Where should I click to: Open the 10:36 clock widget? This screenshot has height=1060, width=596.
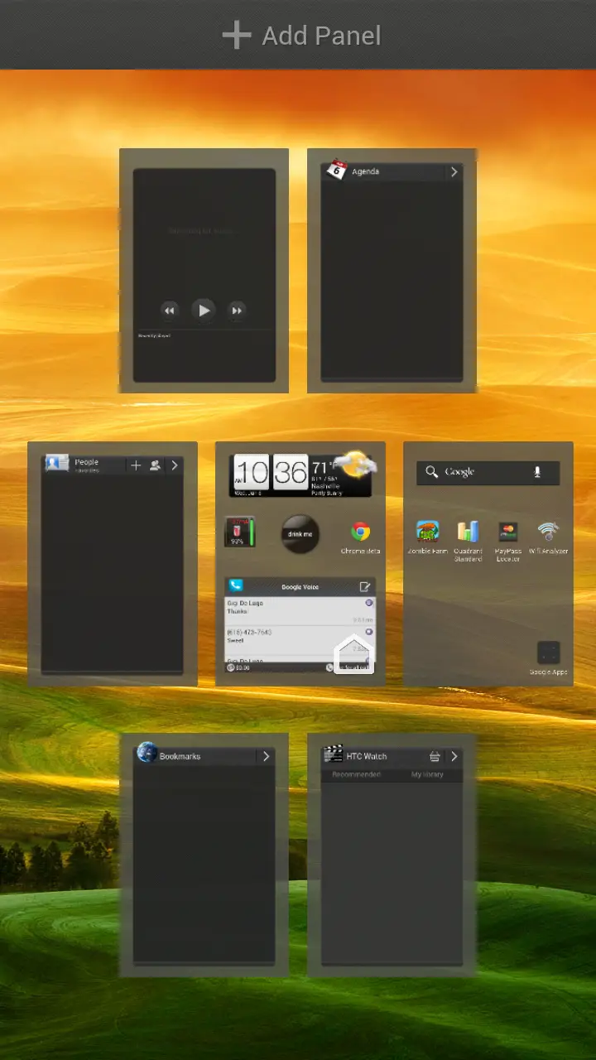tap(270, 473)
